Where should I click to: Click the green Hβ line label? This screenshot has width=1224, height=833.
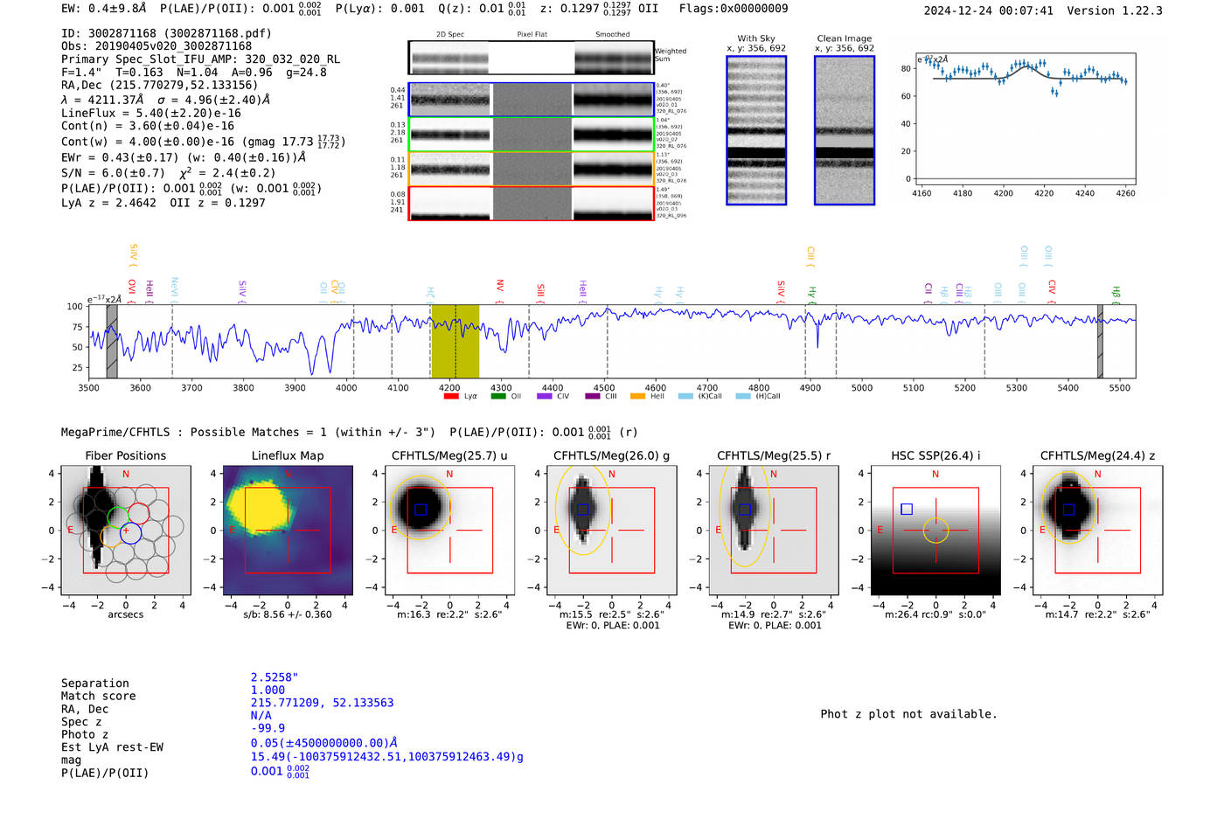tap(1116, 294)
